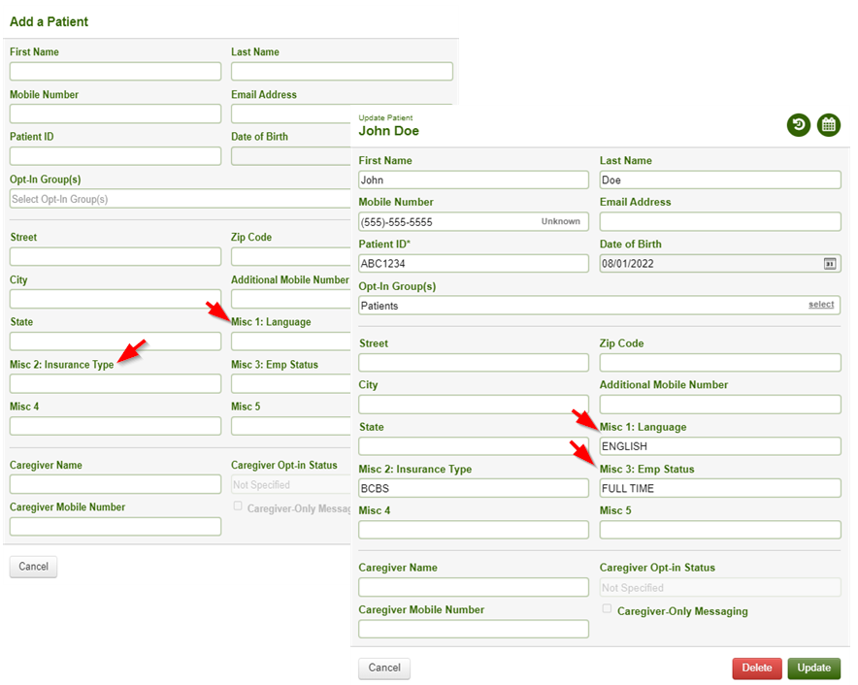The width and height of the screenshot is (858, 685).
Task: Select Patient ID field with ABC1234
Action: point(474,264)
